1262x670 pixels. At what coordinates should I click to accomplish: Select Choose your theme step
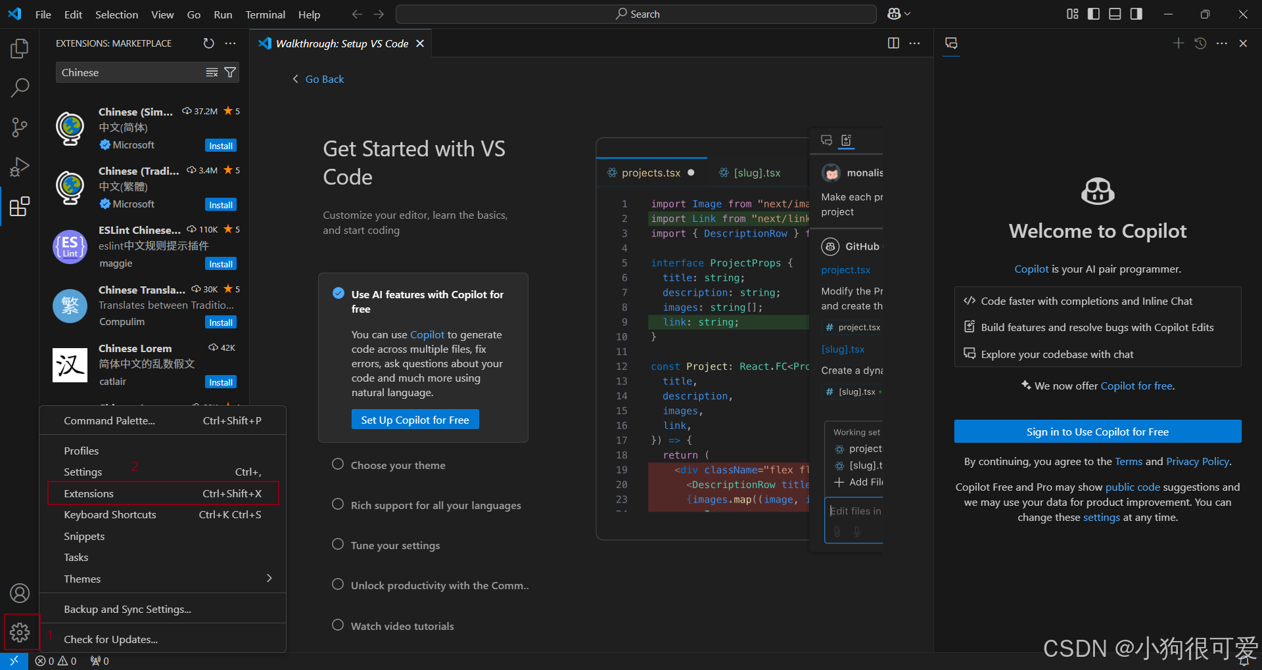coord(398,465)
